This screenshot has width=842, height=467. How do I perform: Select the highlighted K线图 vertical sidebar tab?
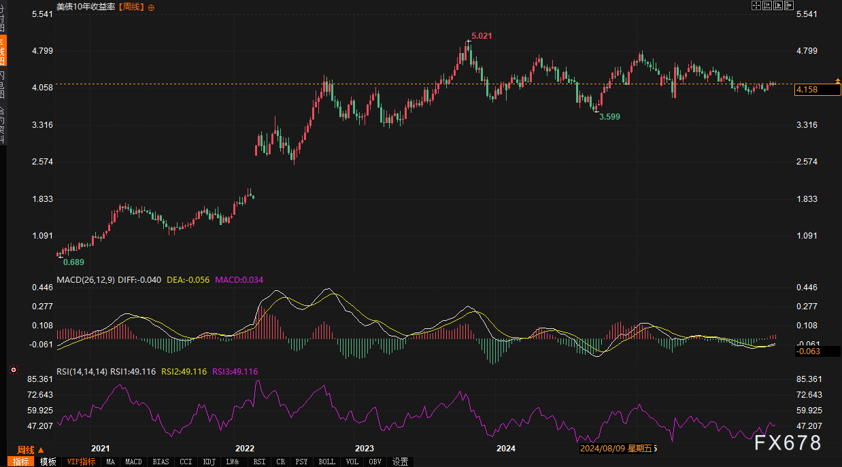pyautogui.click(x=3, y=51)
